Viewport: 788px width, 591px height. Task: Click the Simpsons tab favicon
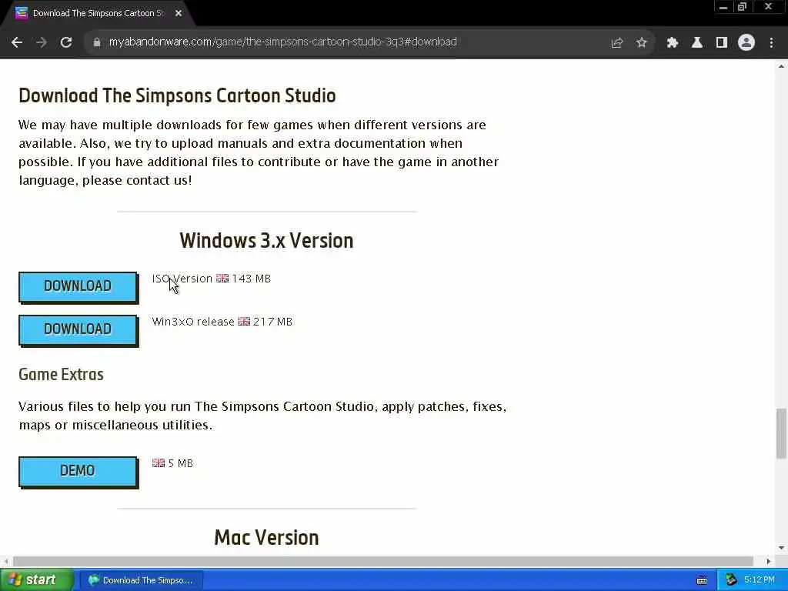(21, 13)
